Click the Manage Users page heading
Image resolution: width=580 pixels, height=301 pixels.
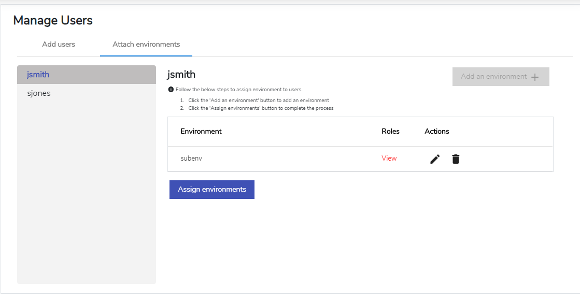tap(53, 20)
